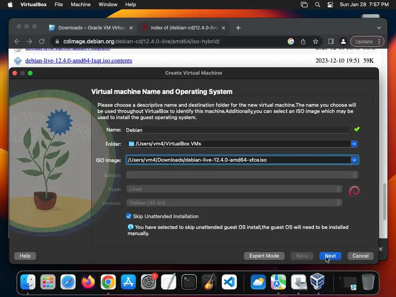
Task: Open the Type dropdown showing Linux
Action: 234,189
